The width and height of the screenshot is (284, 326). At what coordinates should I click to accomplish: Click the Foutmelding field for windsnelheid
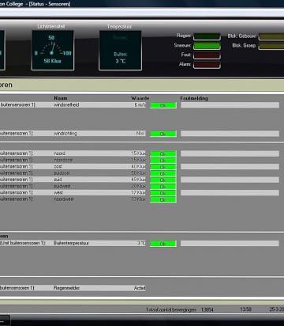230,105
